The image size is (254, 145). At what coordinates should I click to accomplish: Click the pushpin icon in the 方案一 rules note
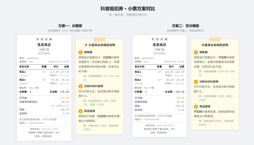tap(86, 45)
